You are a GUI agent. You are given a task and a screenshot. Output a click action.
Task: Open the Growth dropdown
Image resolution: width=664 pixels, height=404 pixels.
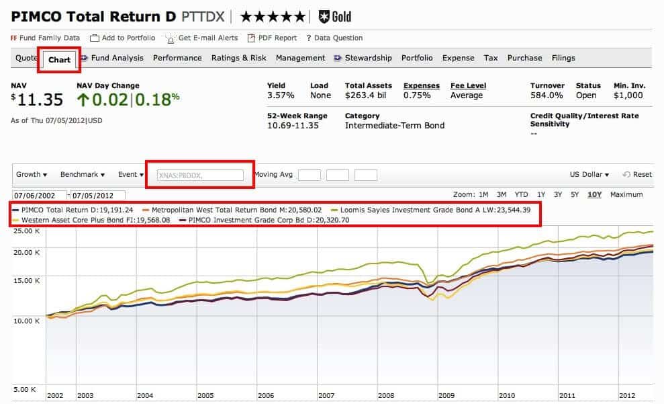[x=32, y=174]
